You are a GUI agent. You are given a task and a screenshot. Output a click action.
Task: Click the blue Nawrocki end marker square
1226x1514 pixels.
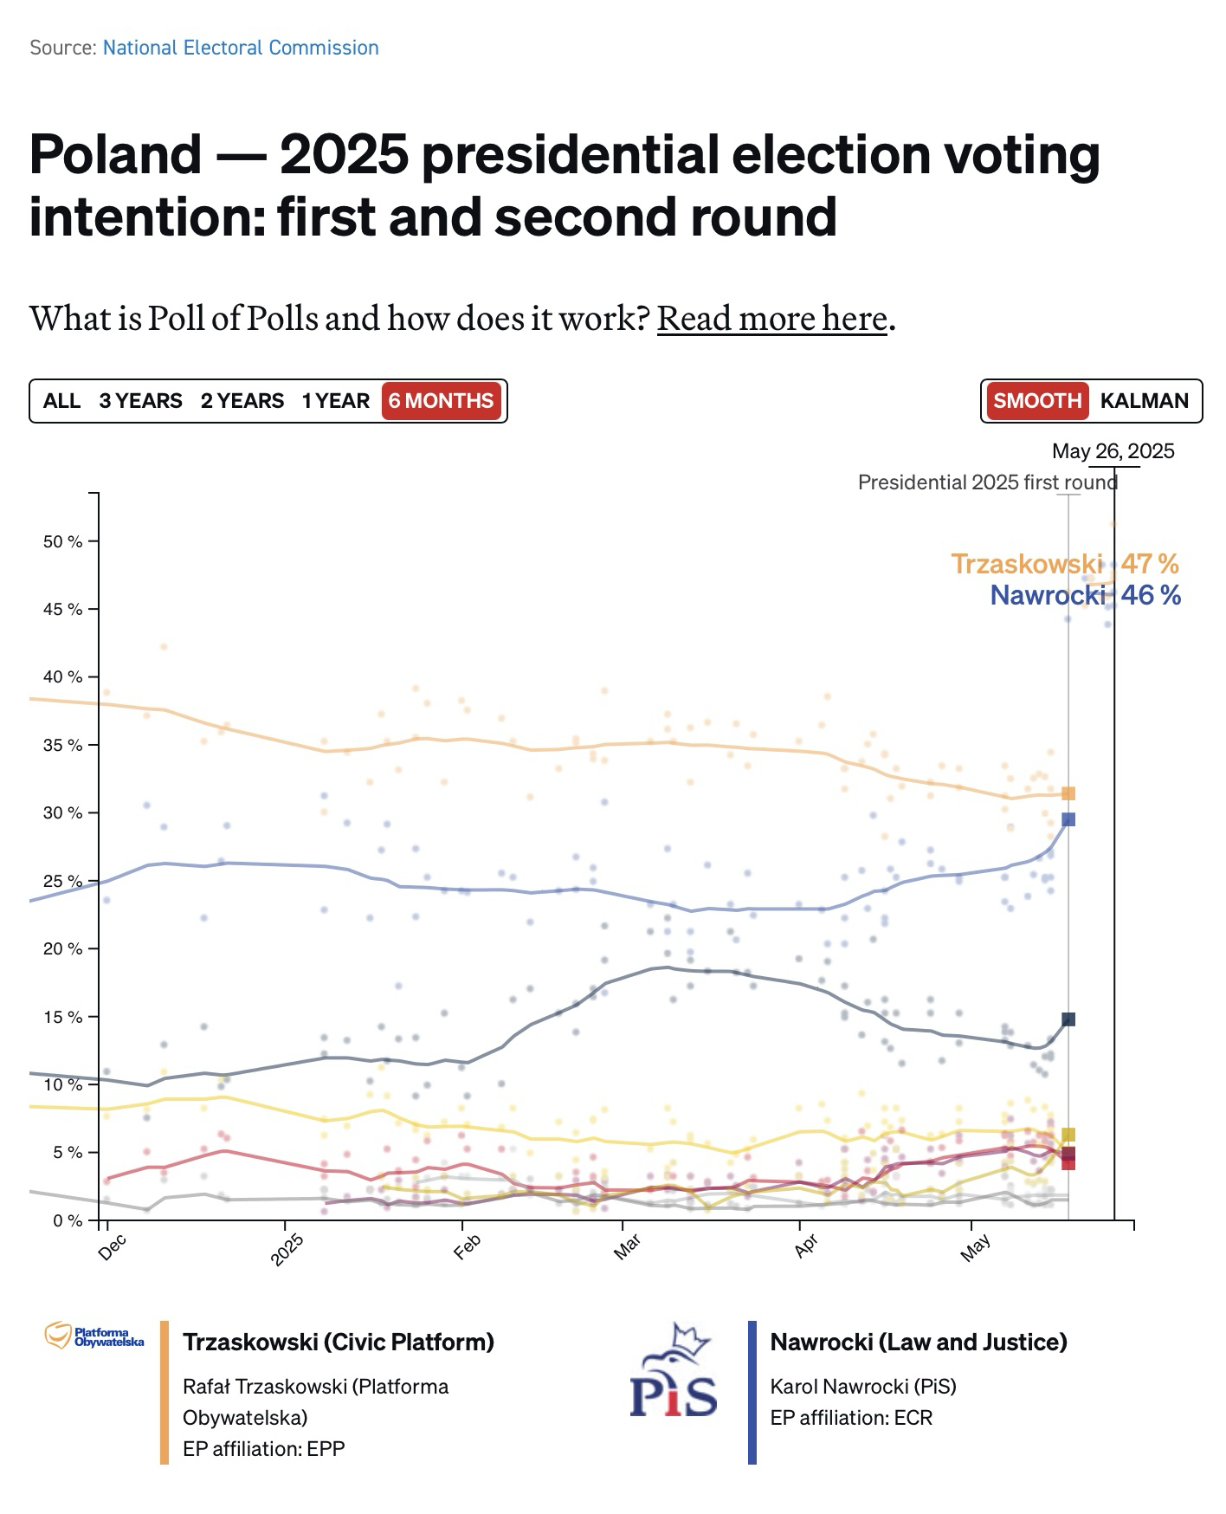1068,819
